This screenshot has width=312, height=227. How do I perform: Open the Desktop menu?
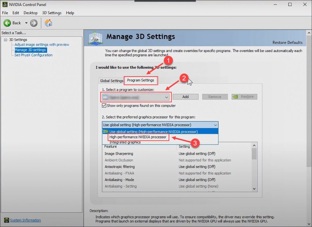click(30, 13)
